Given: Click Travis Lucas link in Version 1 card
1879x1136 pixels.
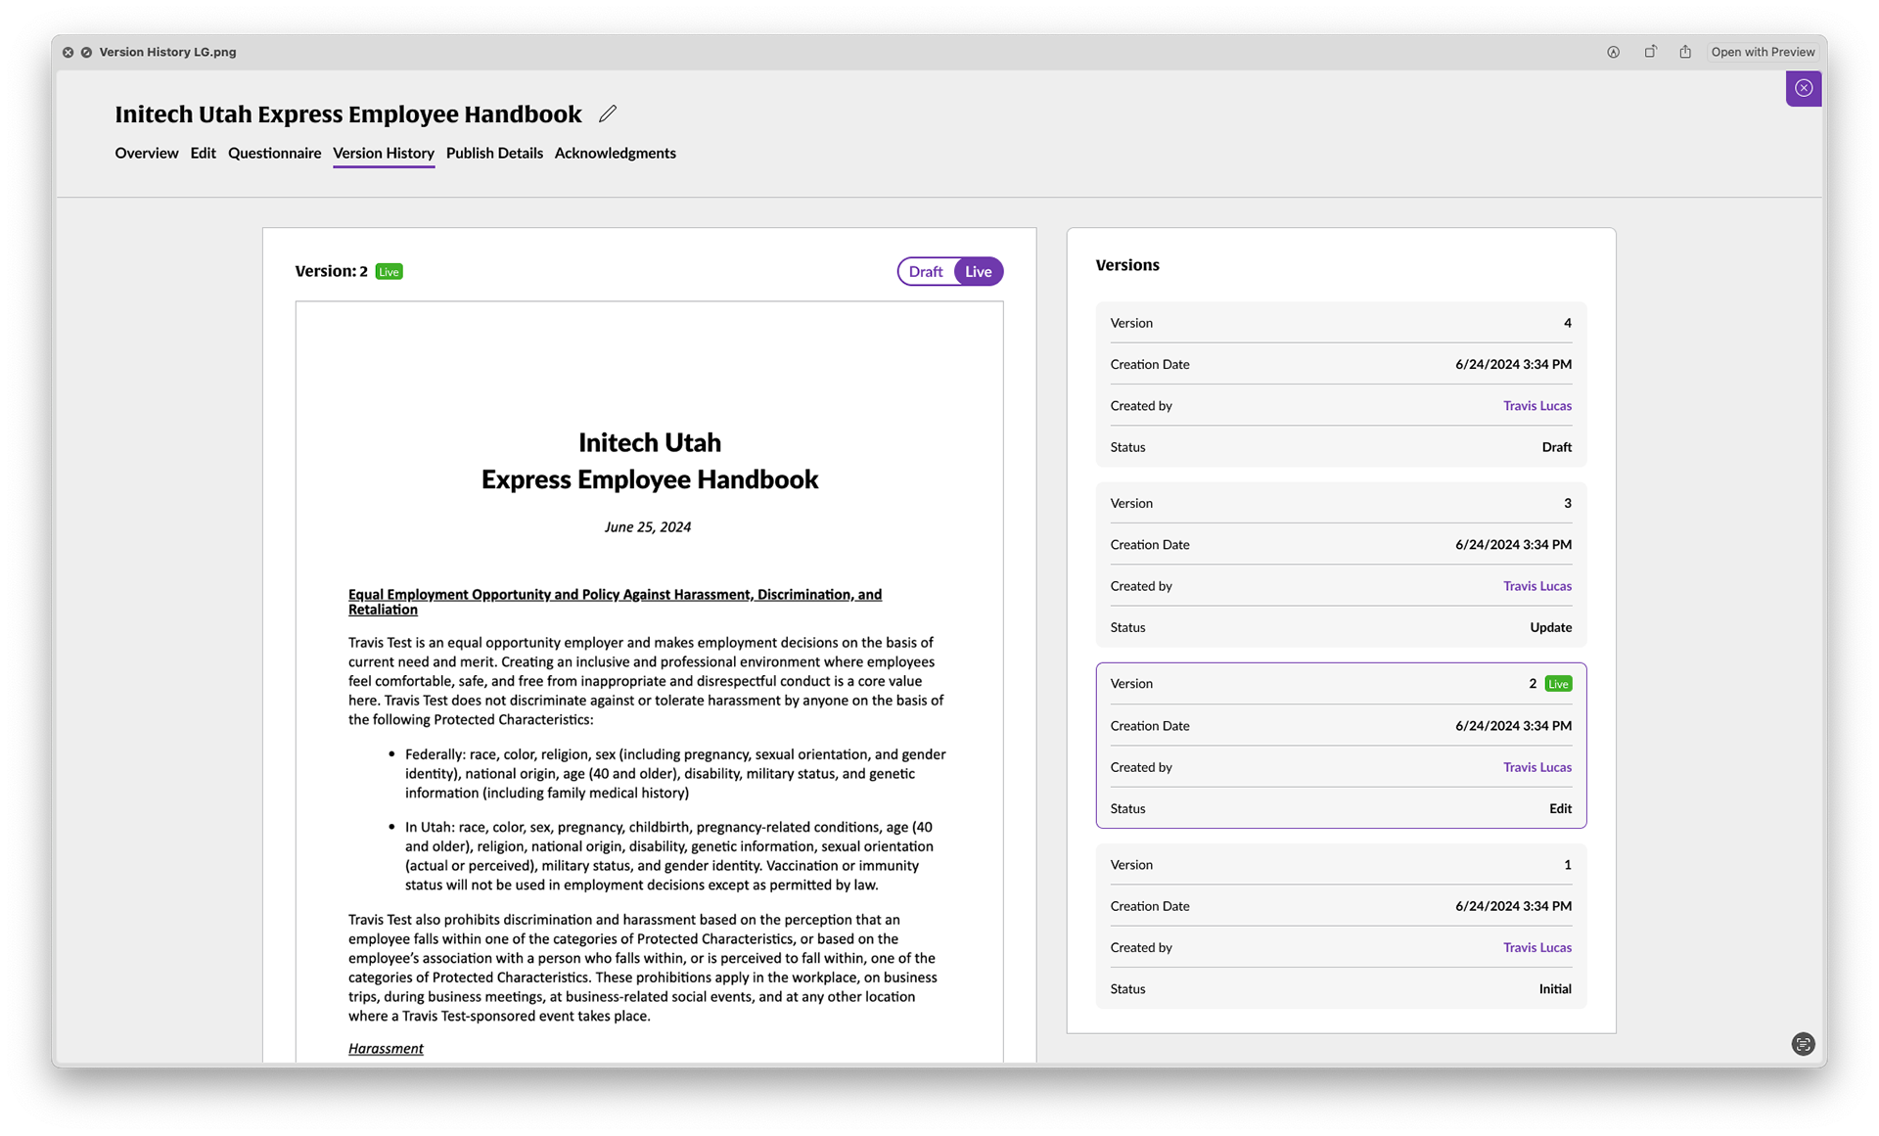Looking at the screenshot, I should pos(1536,947).
